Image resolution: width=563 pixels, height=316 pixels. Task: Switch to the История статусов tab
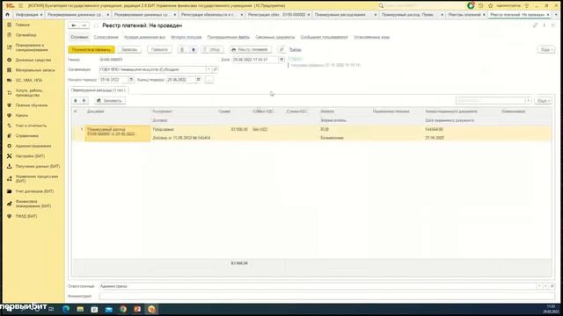click(186, 37)
